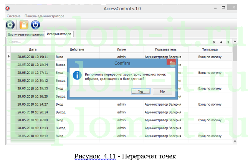The image size is (248, 163).
Task: Open the Панель администратора menu
Action: (x=45, y=16)
